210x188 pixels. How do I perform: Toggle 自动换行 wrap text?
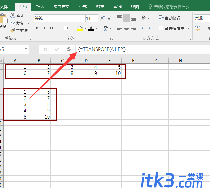169,18
